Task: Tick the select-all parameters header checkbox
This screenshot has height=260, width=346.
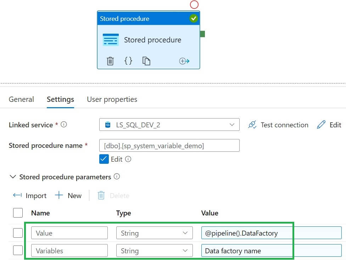Action: [x=18, y=213]
